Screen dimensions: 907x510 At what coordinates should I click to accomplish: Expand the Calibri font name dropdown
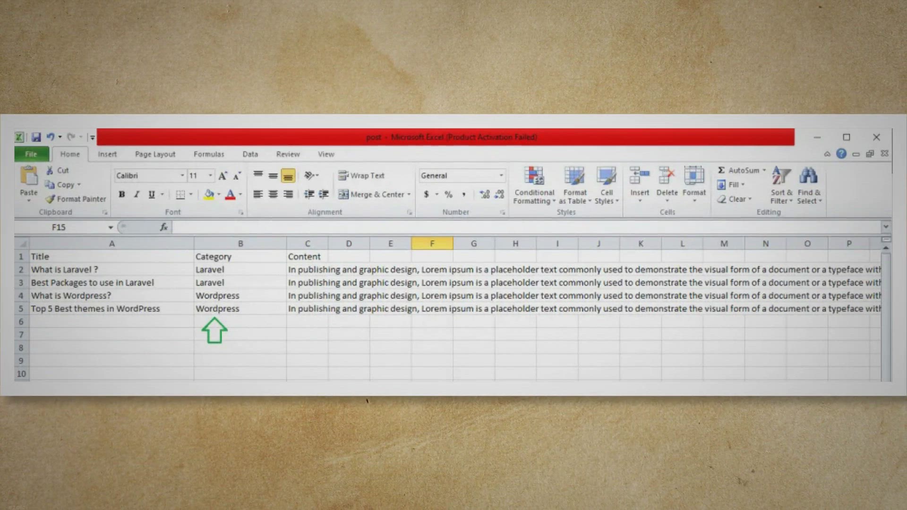pos(182,176)
